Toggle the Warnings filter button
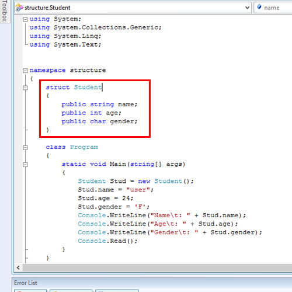This screenshot has height=292, width=292. click(71, 291)
